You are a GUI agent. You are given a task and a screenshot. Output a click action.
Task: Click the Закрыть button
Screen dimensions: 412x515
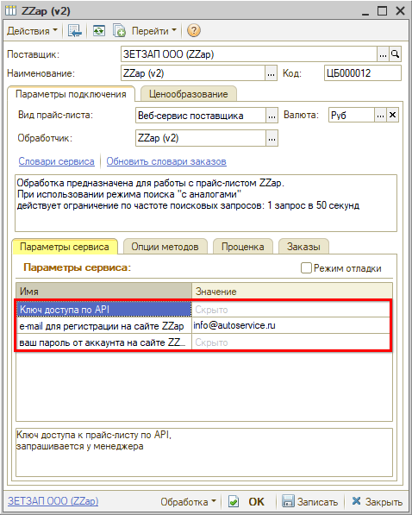(377, 501)
